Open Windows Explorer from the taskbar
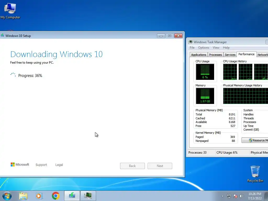This screenshot has width=268, height=201. (x=23, y=196)
